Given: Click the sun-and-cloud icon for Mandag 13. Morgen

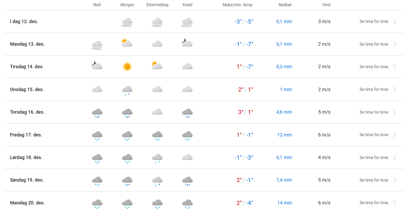Looking at the screenshot, I should [127, 43].
